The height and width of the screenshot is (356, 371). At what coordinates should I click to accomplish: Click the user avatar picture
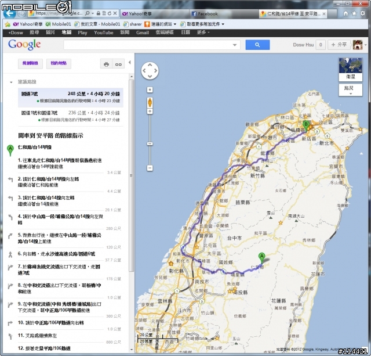[358, 45]
